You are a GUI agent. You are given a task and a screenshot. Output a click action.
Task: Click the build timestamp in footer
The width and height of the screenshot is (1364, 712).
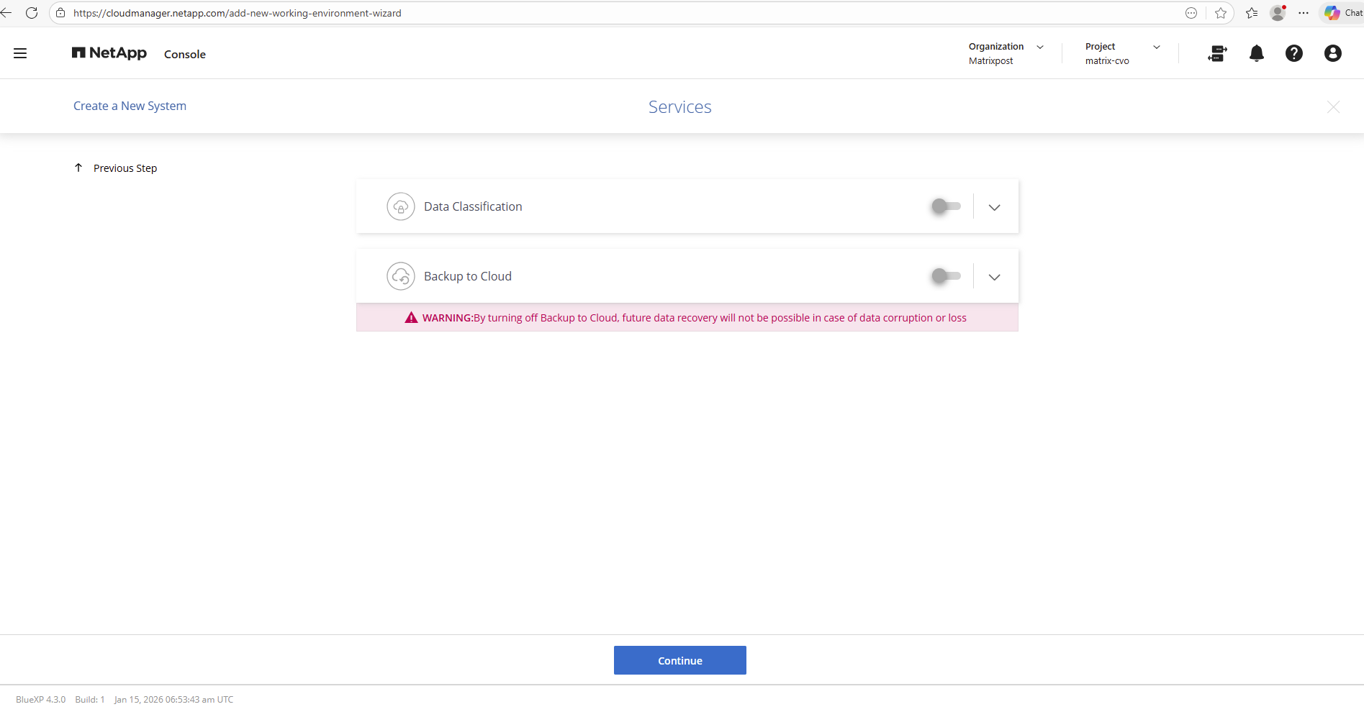[x=174, y=700]
